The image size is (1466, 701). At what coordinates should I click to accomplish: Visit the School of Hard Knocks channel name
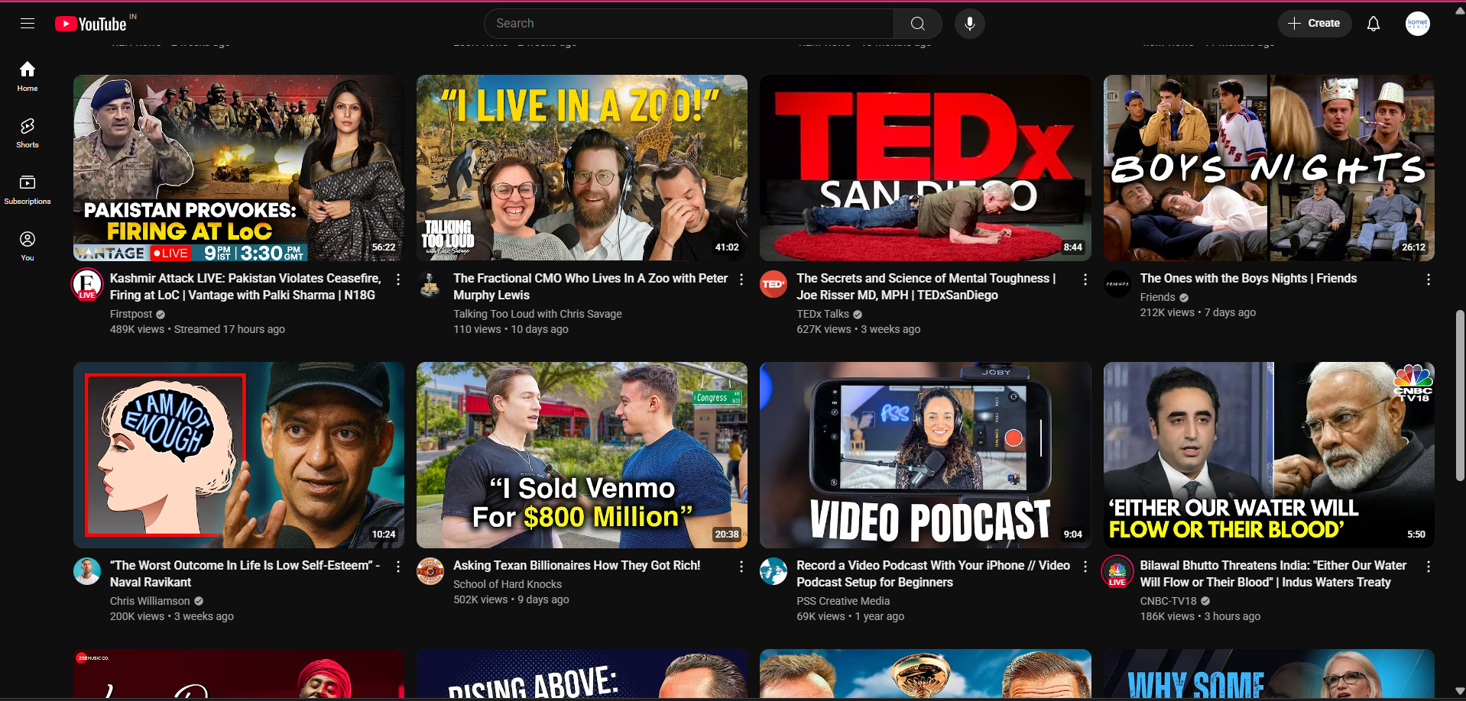pos(508,584)
